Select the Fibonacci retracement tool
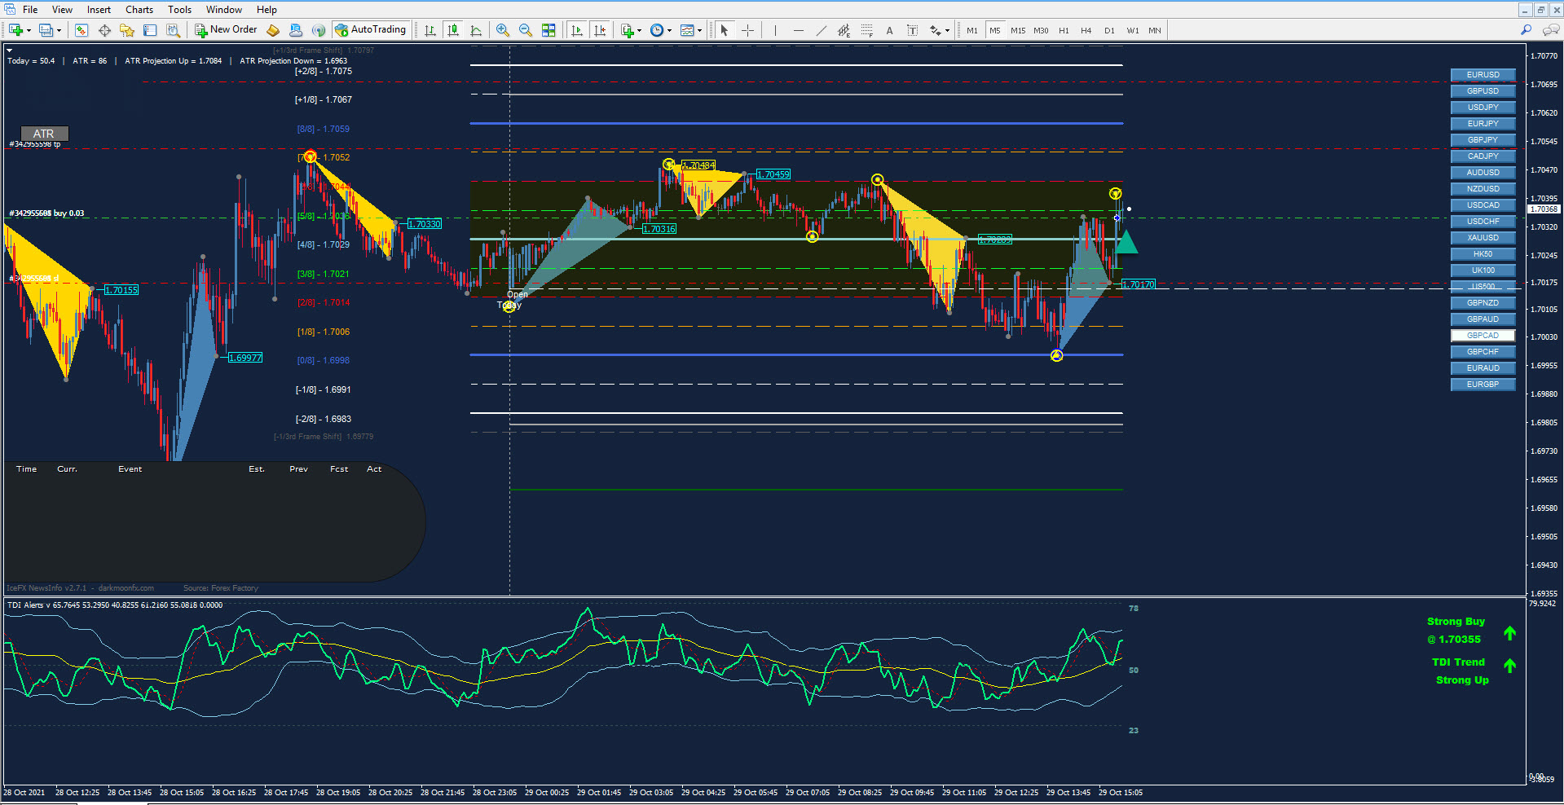The width and height of the screenshot is (1564, 805). pos(866,30)
